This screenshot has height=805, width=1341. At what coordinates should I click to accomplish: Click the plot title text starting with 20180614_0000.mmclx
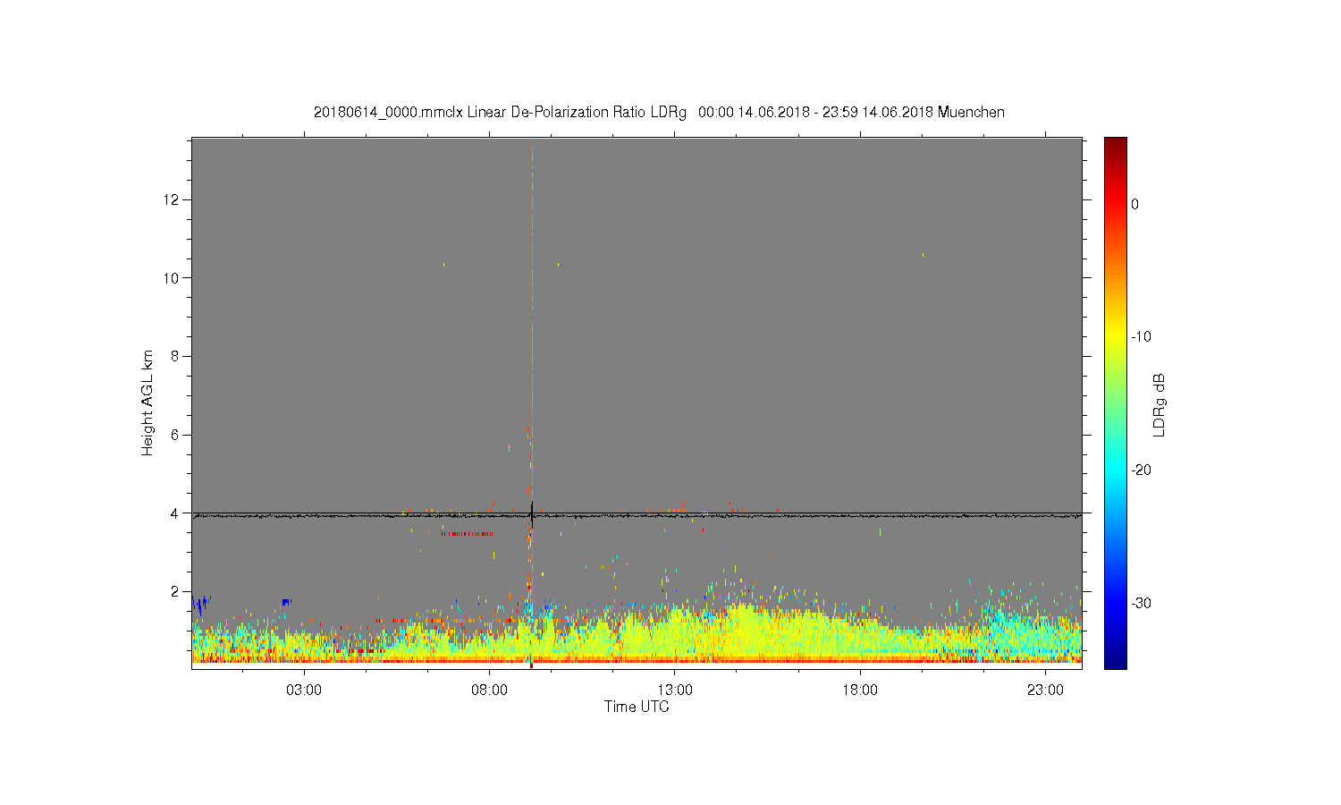tap(659, 113)
